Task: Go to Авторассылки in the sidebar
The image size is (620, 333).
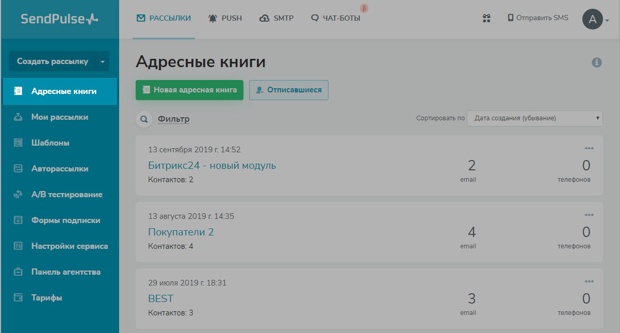Action: (x=60, y=169)
